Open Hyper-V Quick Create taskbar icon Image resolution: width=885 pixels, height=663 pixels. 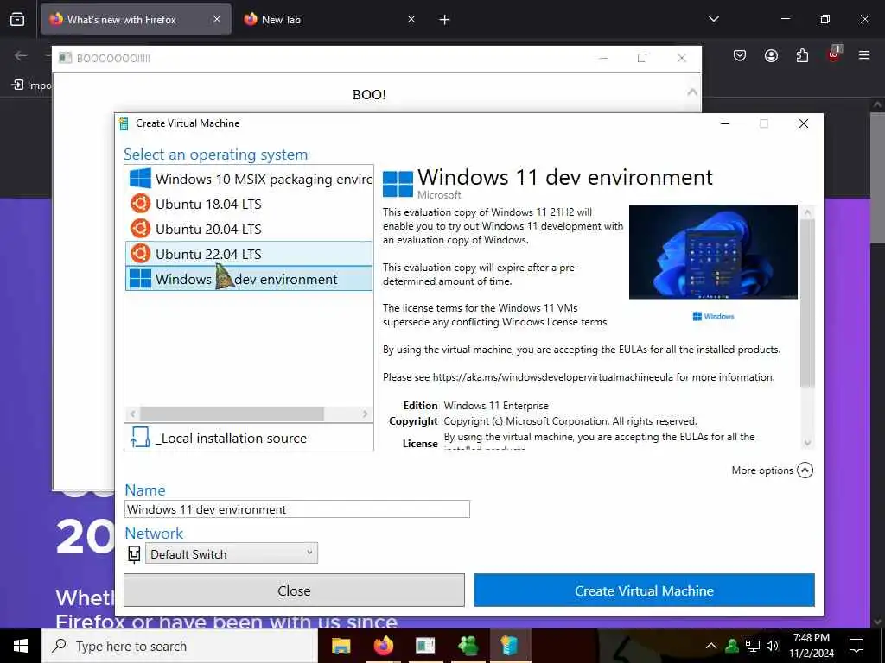pos(509,646)
